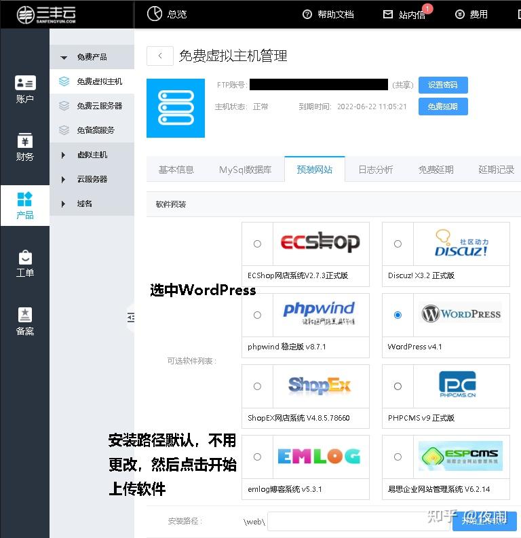Switch to the 免费延期 tab
Screen dimensions: 521x538
(436, 170)
